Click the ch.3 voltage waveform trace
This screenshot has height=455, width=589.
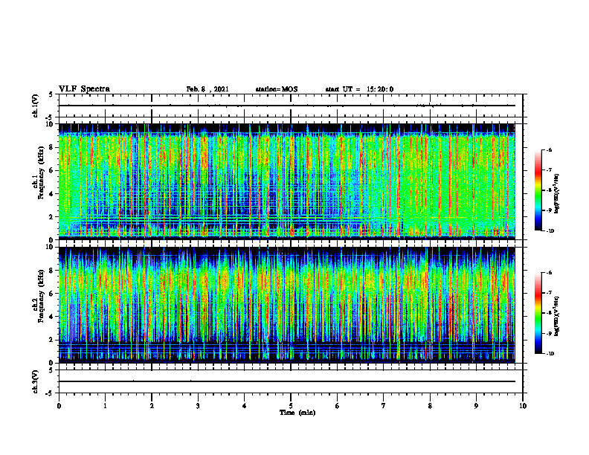click(x=287, y=381)
